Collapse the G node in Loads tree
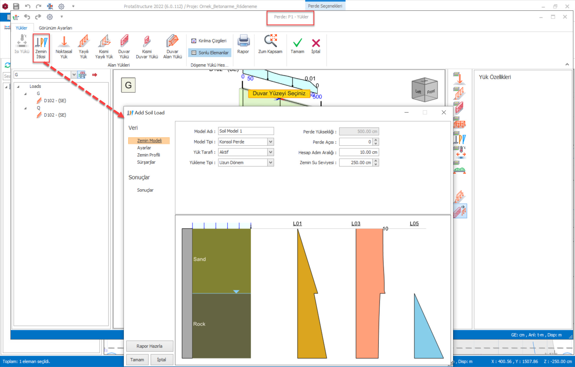575x367 pixels. pos(25,94)
